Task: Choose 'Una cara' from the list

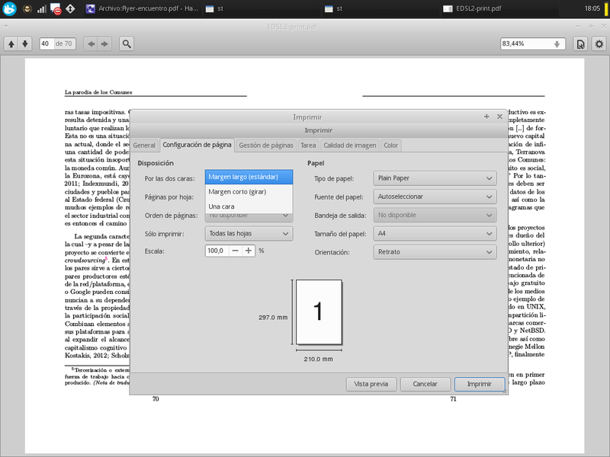Action: (222, 206)
